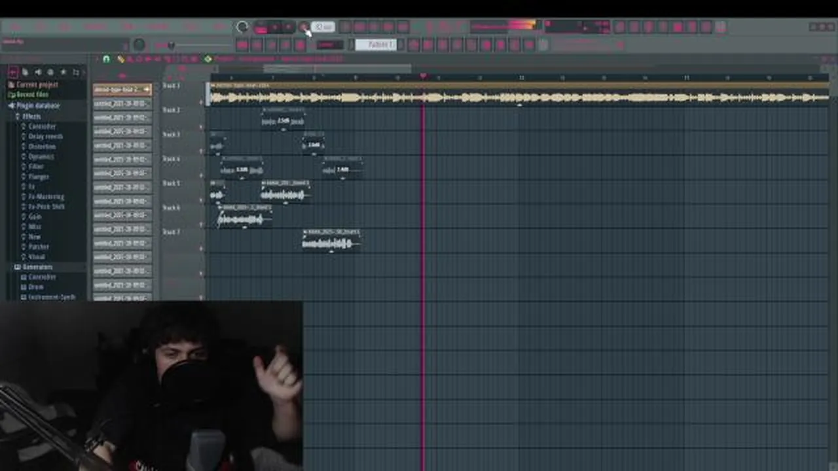The image size is (838, 471).
Task: Select the long audio clip on Track 1
Action: click(x=519, y=95)
